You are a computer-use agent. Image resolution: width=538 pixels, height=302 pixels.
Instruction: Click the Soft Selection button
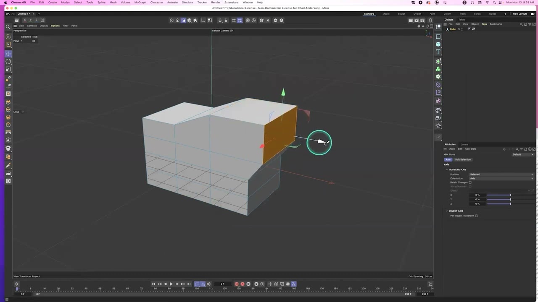(463, 159)
